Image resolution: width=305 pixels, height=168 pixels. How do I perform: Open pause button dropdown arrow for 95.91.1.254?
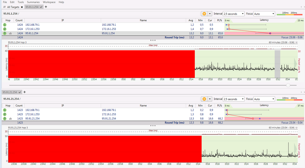point(210,14)
